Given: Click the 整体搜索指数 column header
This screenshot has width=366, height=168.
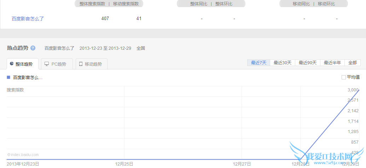Looking at the screenshot, I should click(x=92, y=4).
